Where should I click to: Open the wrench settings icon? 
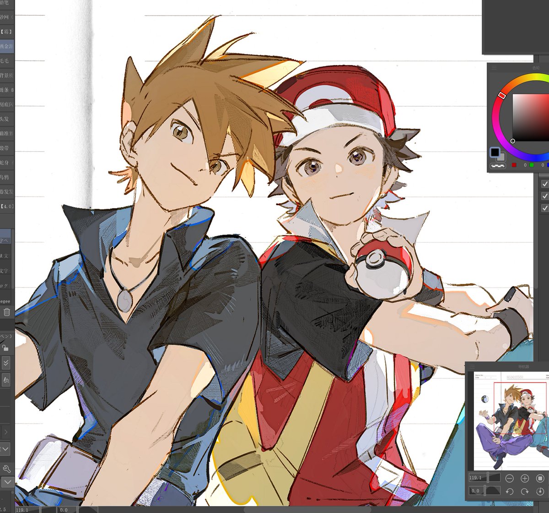click(6, 469)
